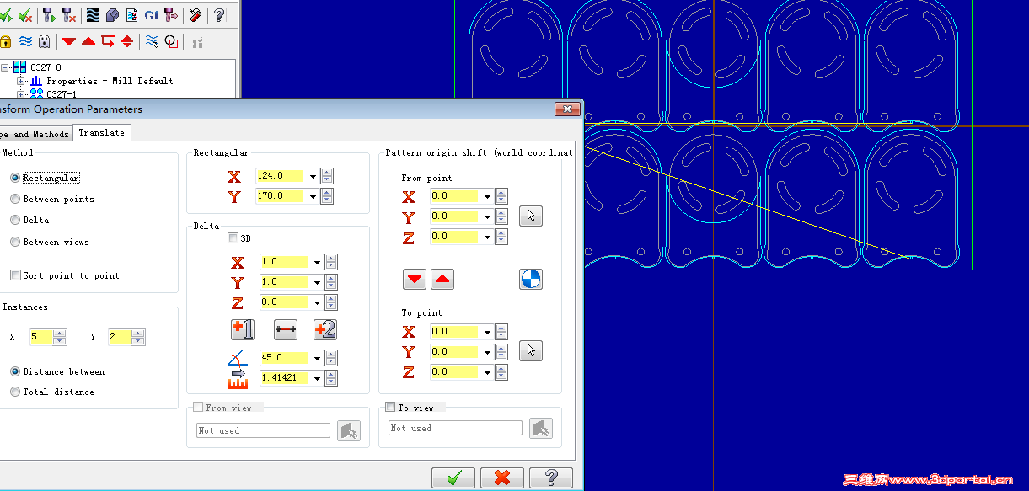Click the red position insert arrow icon
This screenshot has width=1029, height=491.
108,41
